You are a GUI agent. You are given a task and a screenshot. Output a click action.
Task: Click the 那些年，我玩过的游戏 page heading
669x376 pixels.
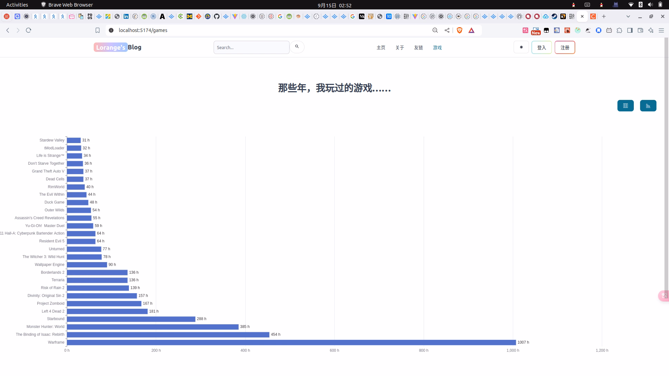pyautogui.click(x=334, y=88)
